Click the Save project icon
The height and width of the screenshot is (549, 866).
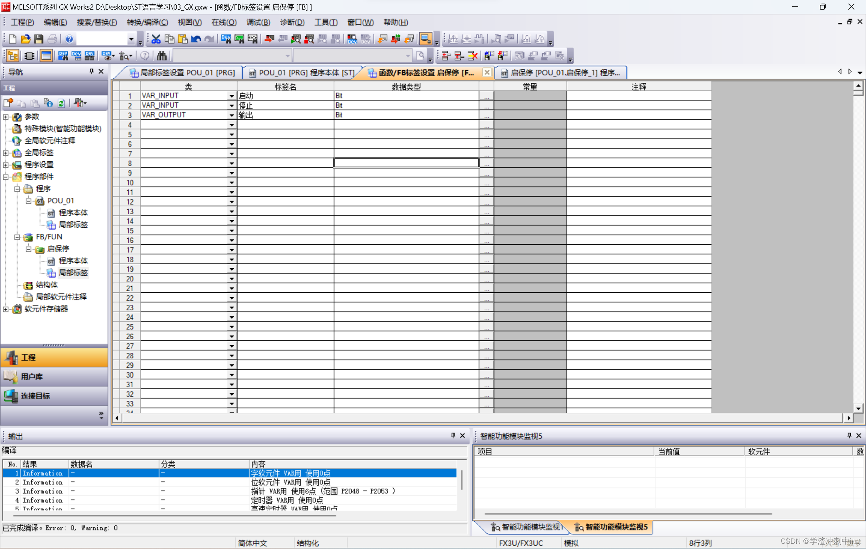tap(38, 39)
